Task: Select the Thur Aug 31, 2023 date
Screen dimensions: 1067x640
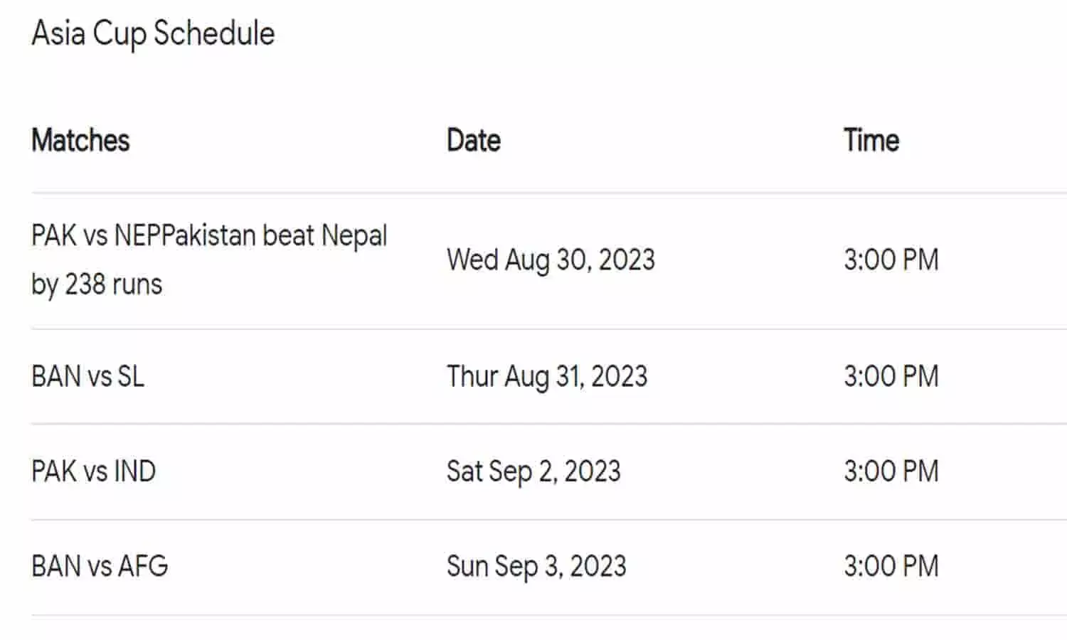Action: (547, 376)
